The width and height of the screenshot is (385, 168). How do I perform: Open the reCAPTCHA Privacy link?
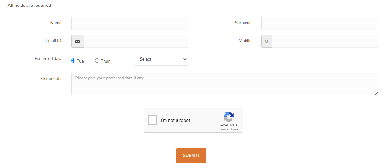[x=224, y=129]
